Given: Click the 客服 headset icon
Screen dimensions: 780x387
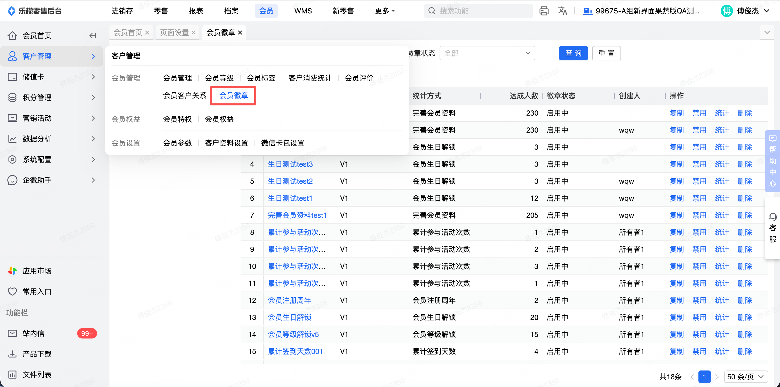Looking at the screenshot, I should click(x=773, y=217).
